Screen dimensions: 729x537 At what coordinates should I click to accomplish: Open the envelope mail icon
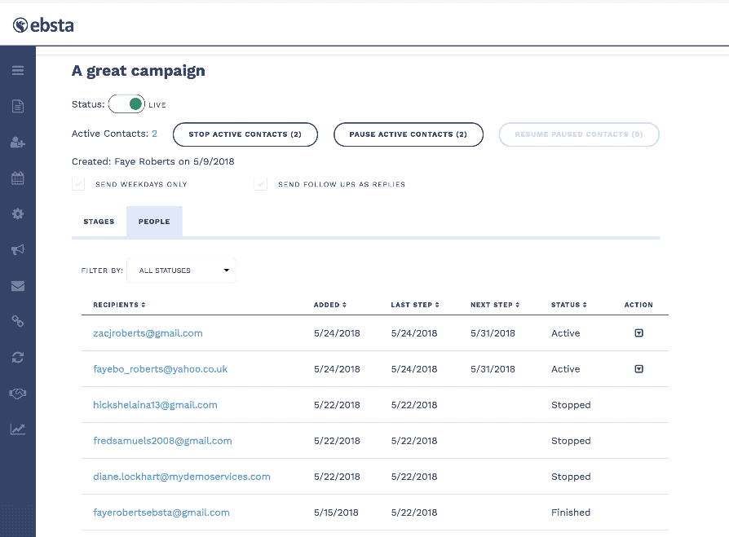click(18, 285)
